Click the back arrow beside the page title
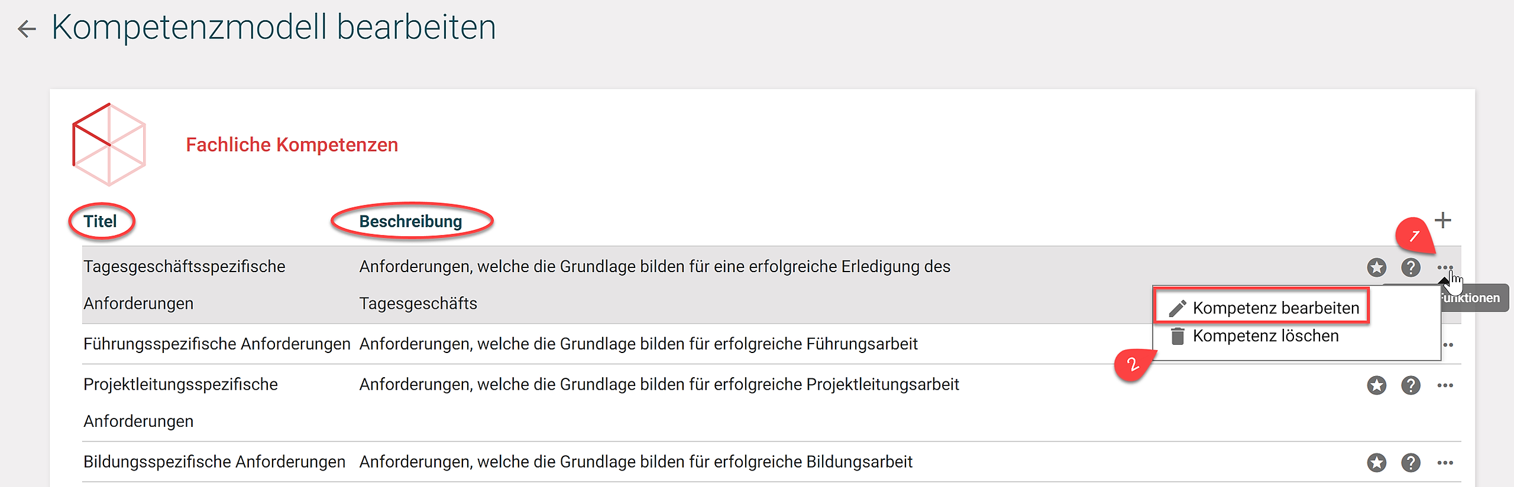The height and width of the screenshot is (487, 1514). [x=27, y=28]
